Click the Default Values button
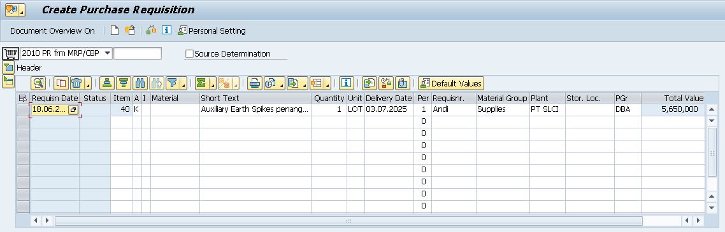This screenshot has width=725, height=232. pos(451,83)
